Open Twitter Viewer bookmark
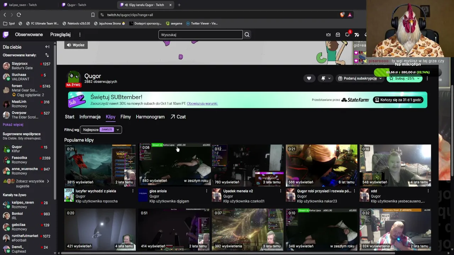The height and width of the screenshot is (255, 454). tap(202, 23)
